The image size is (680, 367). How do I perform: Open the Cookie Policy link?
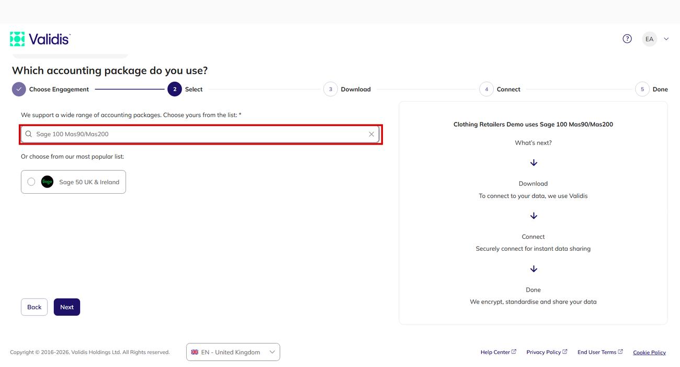click(x=649, y=352)
